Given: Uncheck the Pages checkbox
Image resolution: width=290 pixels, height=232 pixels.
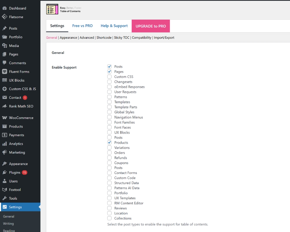Looking at the screenshot, I should pos(110,72).
